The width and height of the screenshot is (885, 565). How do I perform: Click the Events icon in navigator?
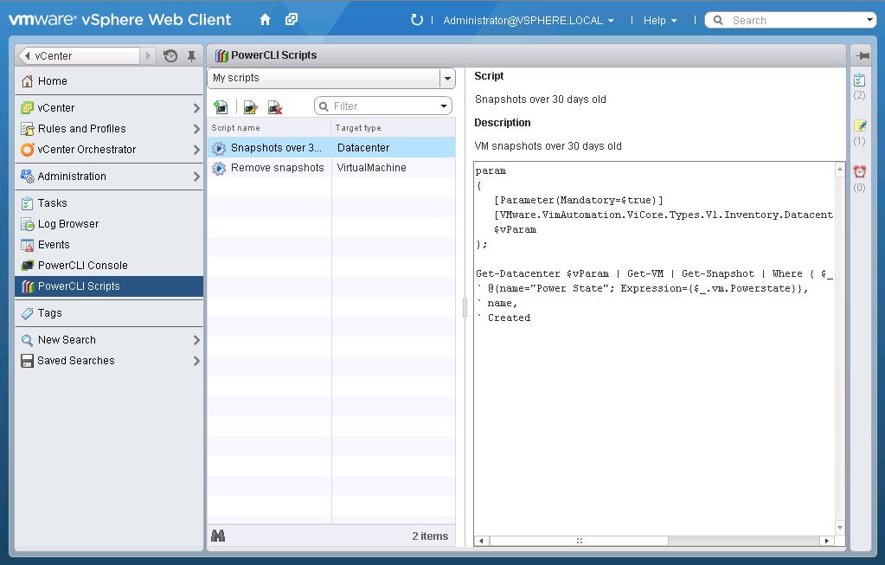pyautogui.click(x=27, y=245)
